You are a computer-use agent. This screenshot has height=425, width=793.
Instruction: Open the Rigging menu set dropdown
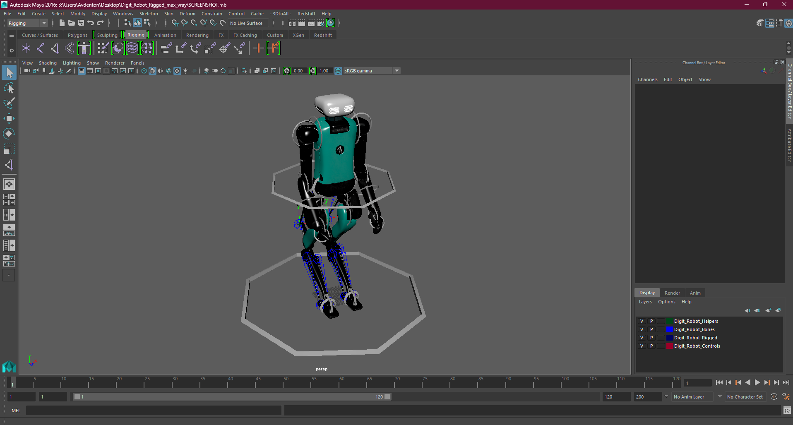(27, 23)
